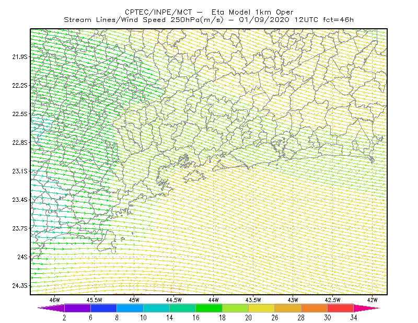
Task: Click the magenta right arrow of color bar
Action: [366, 308]
